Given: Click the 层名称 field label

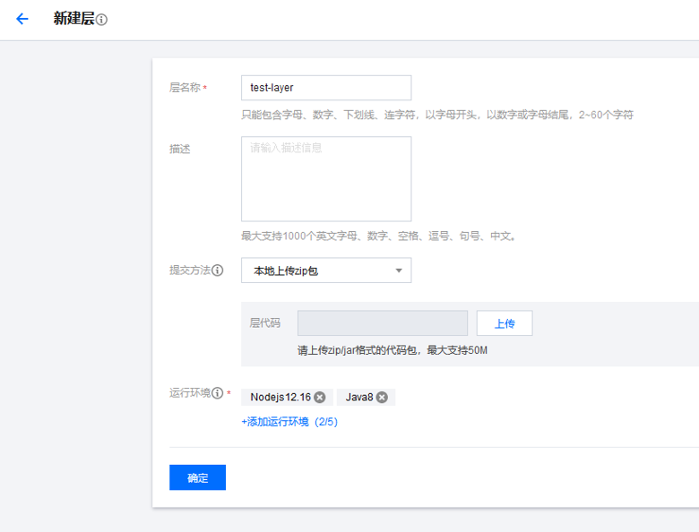Looking at the screenshot, I should [x=185, y=88].
